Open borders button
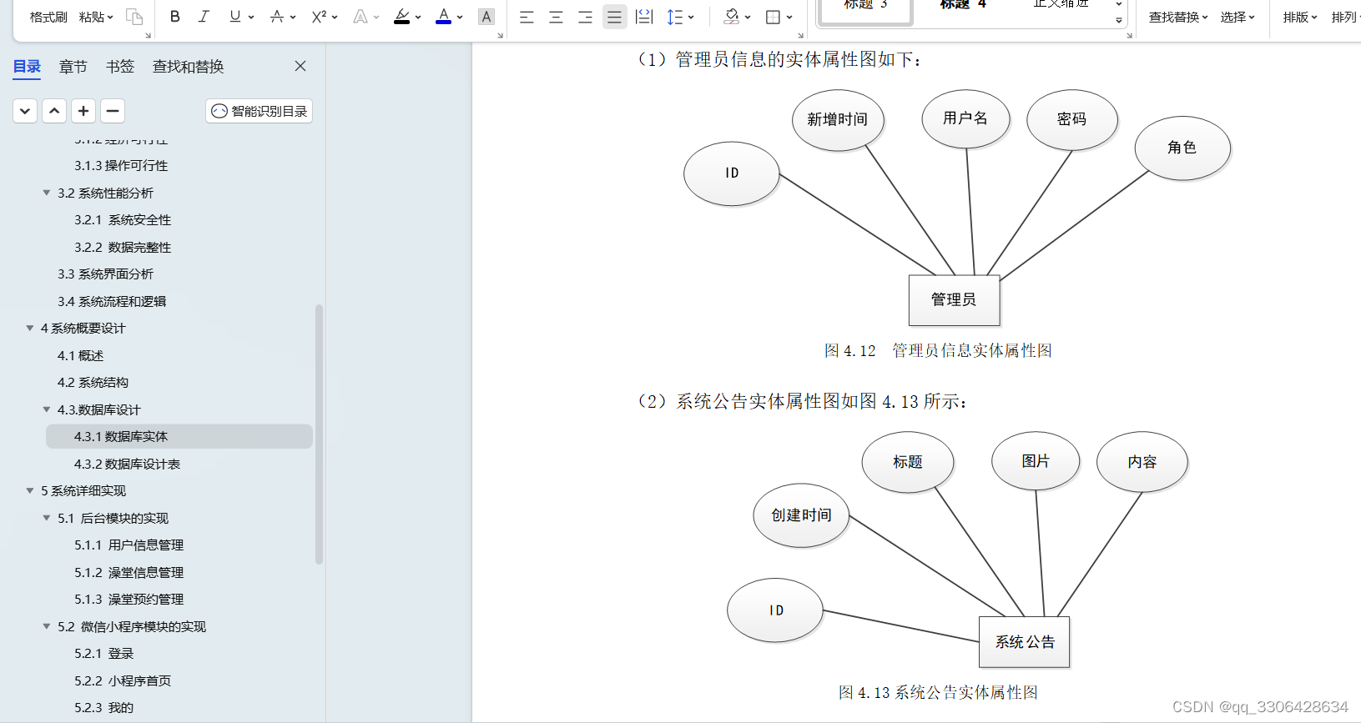This screenshot has height=723, width=1361. [774, 17]
